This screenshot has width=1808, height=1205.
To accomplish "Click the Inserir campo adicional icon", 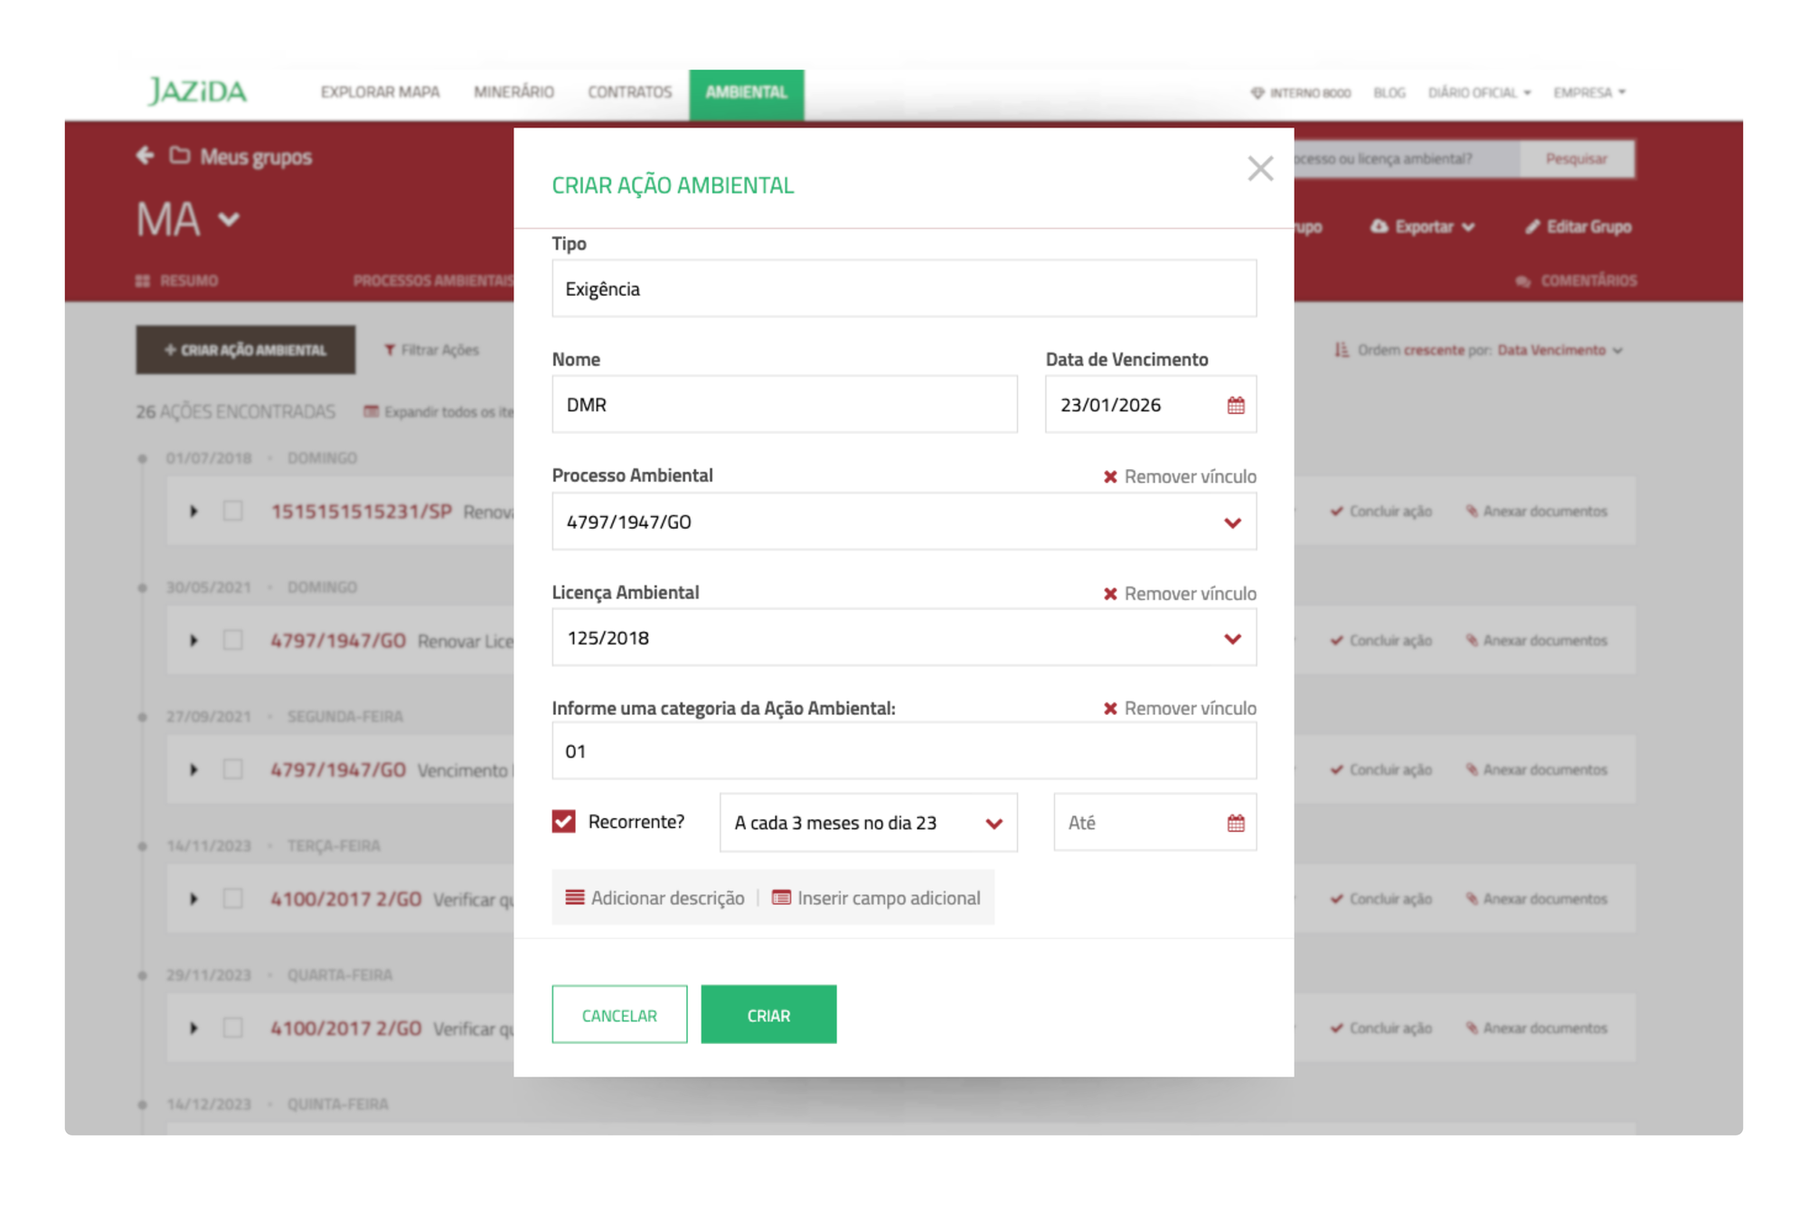I will click(x=781, y=898).
